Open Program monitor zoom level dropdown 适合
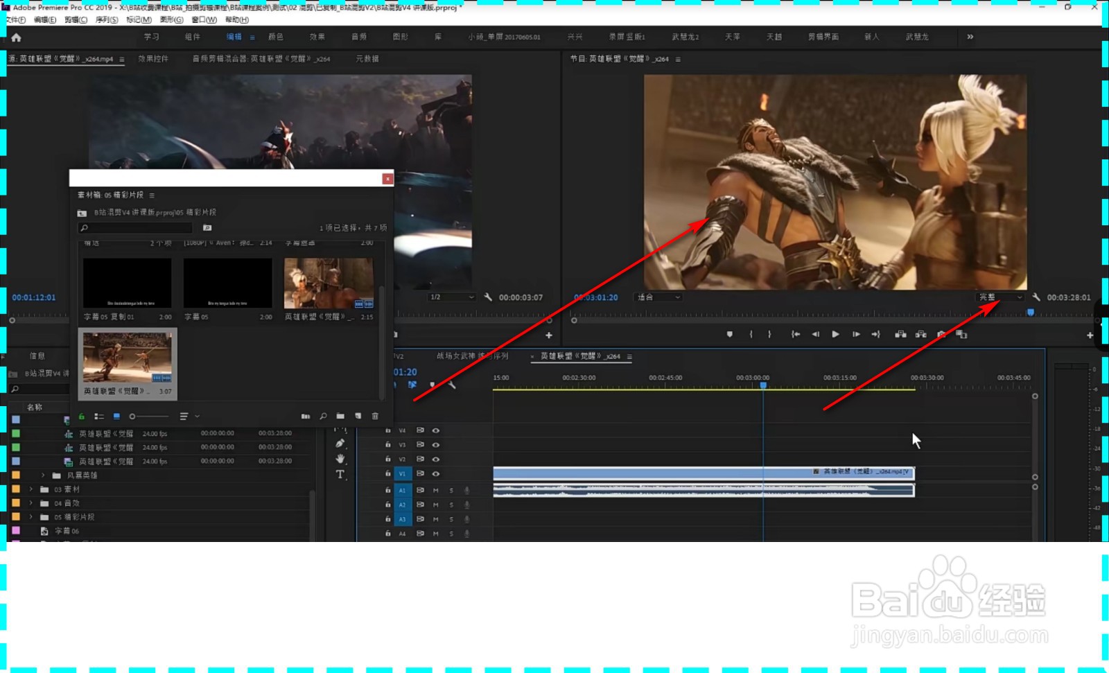This screenshot has height=673, width=1109. tap(659, 297)
